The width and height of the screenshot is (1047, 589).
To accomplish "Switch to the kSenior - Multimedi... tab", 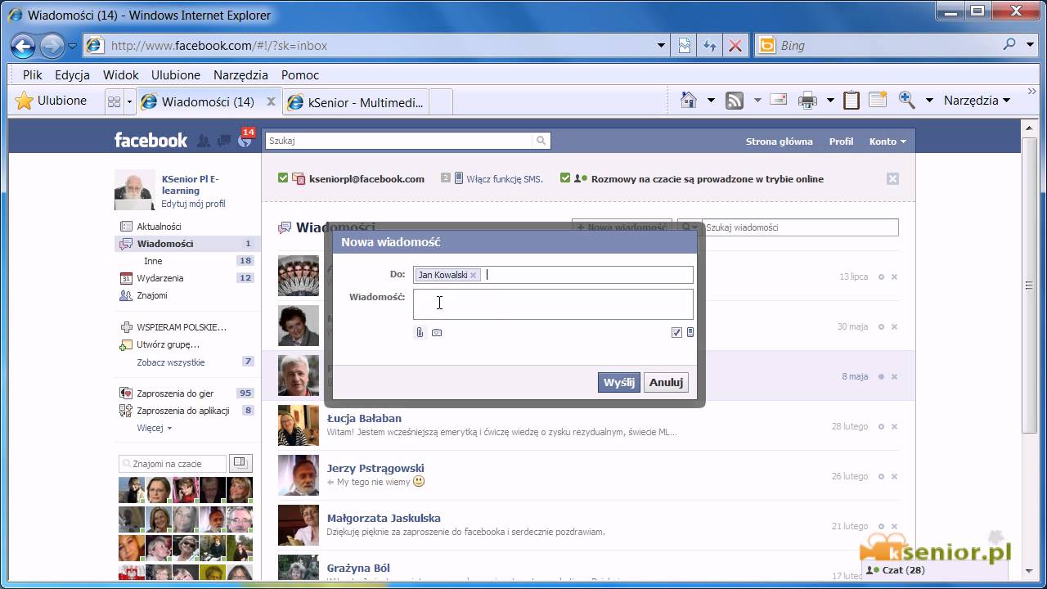I will pyautogui.click(x=357, y=102).
